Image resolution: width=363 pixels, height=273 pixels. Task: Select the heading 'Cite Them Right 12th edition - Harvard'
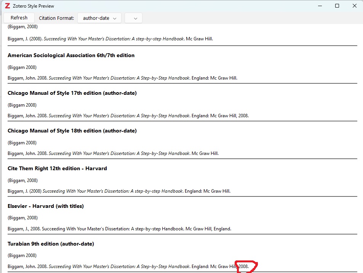click(57, 168)
